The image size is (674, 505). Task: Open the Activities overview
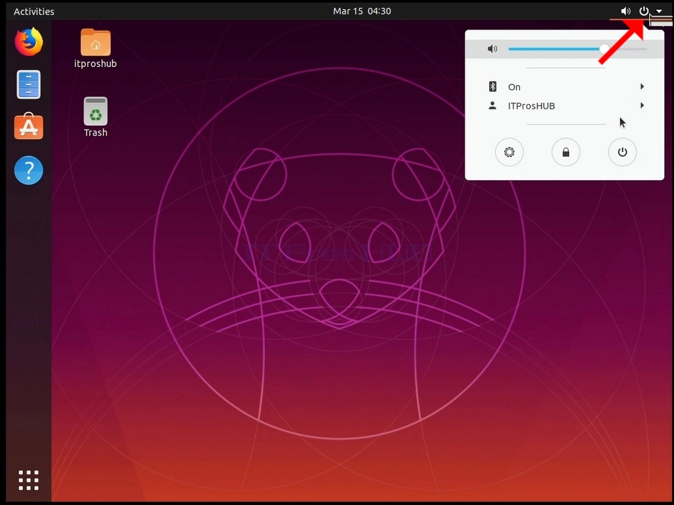[x=34, y=12]
